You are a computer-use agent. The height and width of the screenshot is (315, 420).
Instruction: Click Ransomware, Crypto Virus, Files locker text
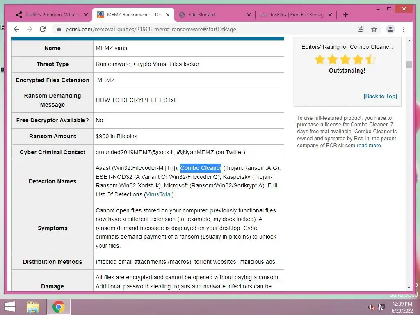(148, 64)
